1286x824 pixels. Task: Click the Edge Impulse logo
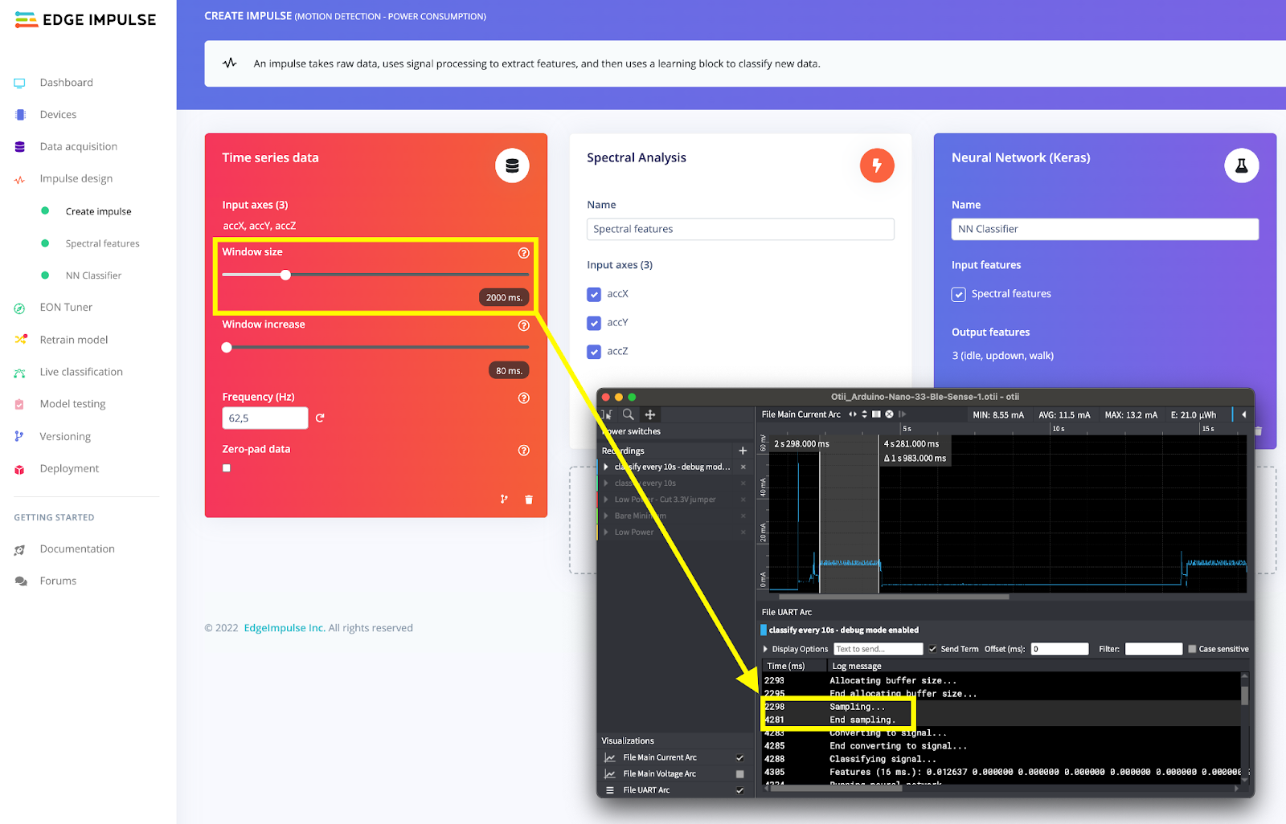tap(85, 20)
